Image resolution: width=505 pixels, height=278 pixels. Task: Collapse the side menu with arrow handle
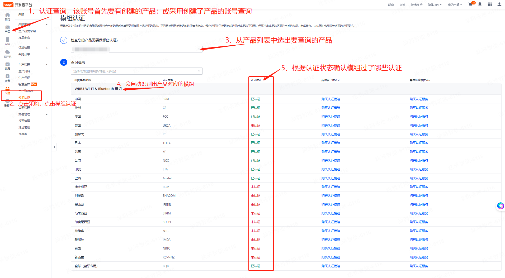54,147
